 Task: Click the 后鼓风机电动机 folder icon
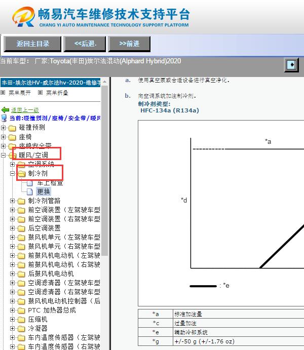(x=21, y=274)
